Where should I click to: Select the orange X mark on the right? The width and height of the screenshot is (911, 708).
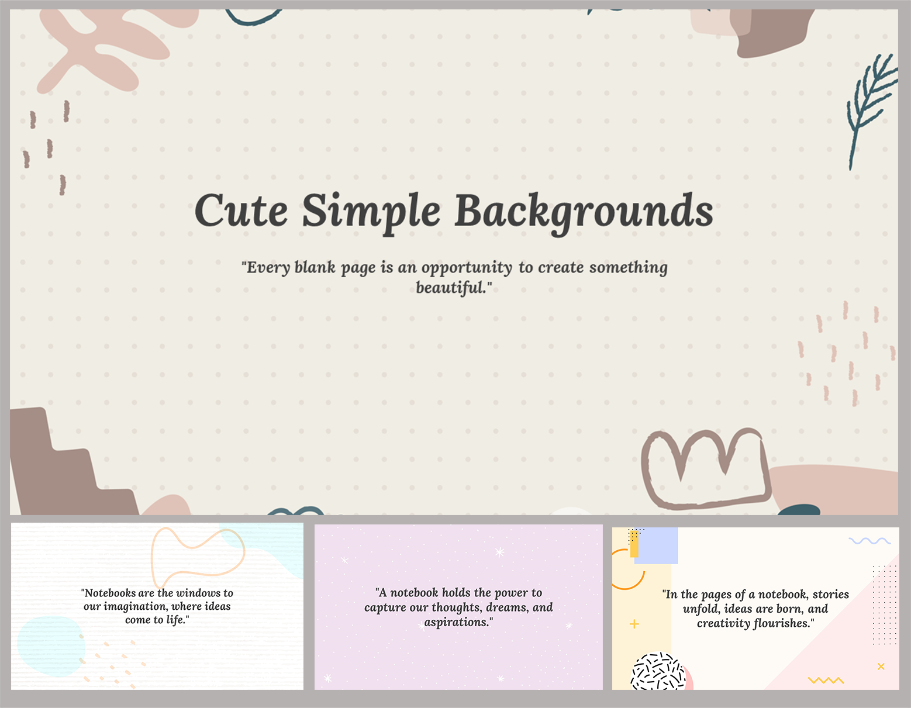pos(881,665)
